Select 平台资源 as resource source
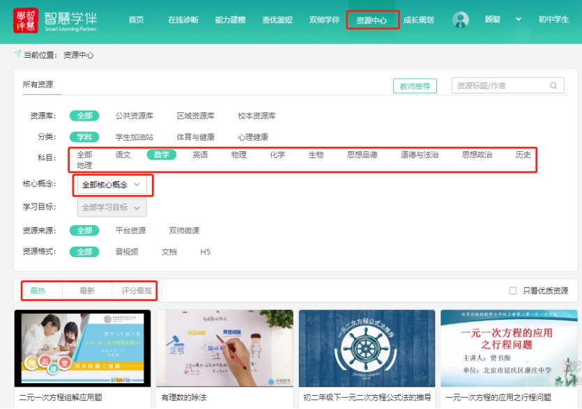This screenshot has height=409, width=582. 130,231
